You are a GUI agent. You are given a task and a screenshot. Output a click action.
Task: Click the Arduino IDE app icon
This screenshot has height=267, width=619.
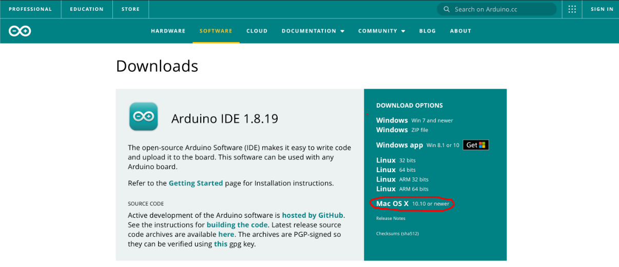144,116
